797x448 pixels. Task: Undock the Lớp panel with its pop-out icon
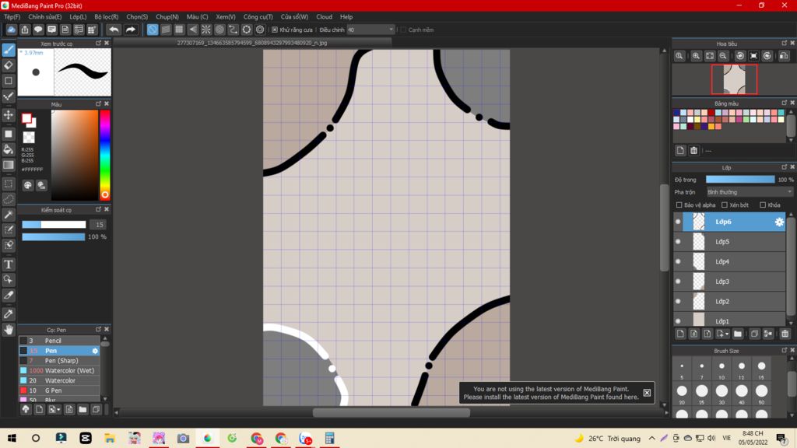coord(785,167)
